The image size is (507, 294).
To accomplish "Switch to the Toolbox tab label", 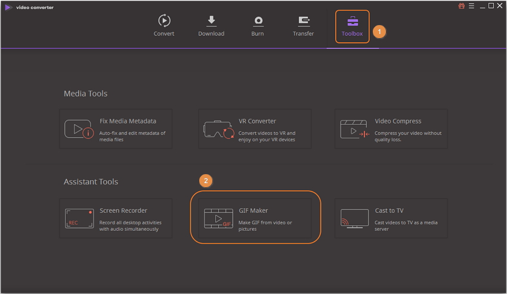I will pyautogui.click(x=352, y=33).
